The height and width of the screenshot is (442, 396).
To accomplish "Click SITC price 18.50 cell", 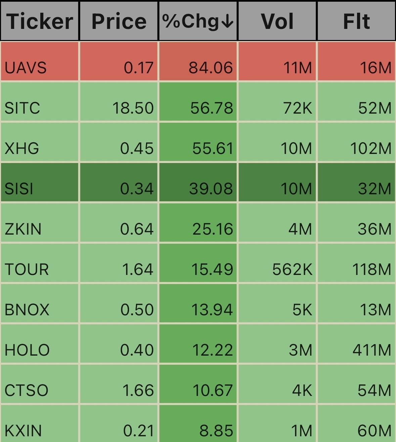I will point(119,102).
